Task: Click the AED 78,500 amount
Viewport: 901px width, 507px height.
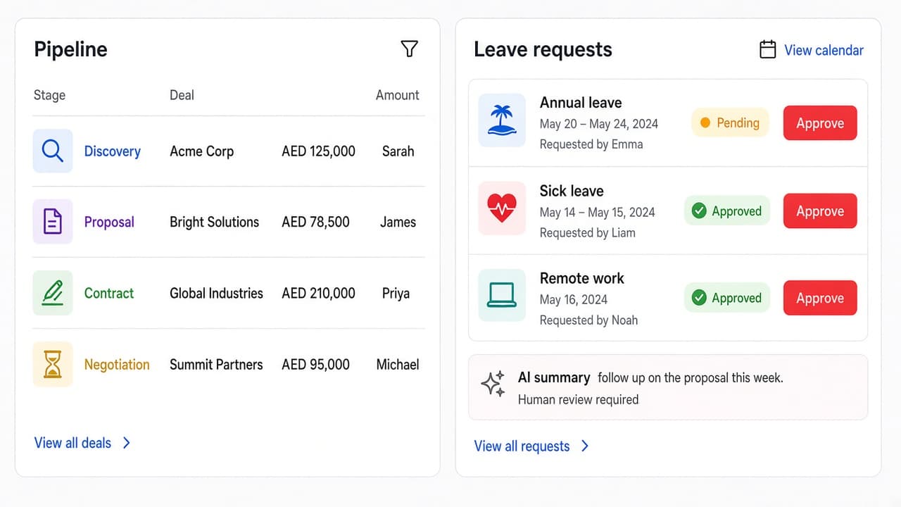Action: coord(315,223)
